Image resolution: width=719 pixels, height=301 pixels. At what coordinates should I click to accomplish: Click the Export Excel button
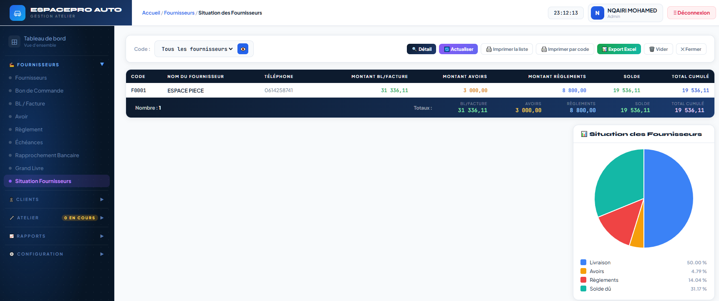tap(619, 49)
